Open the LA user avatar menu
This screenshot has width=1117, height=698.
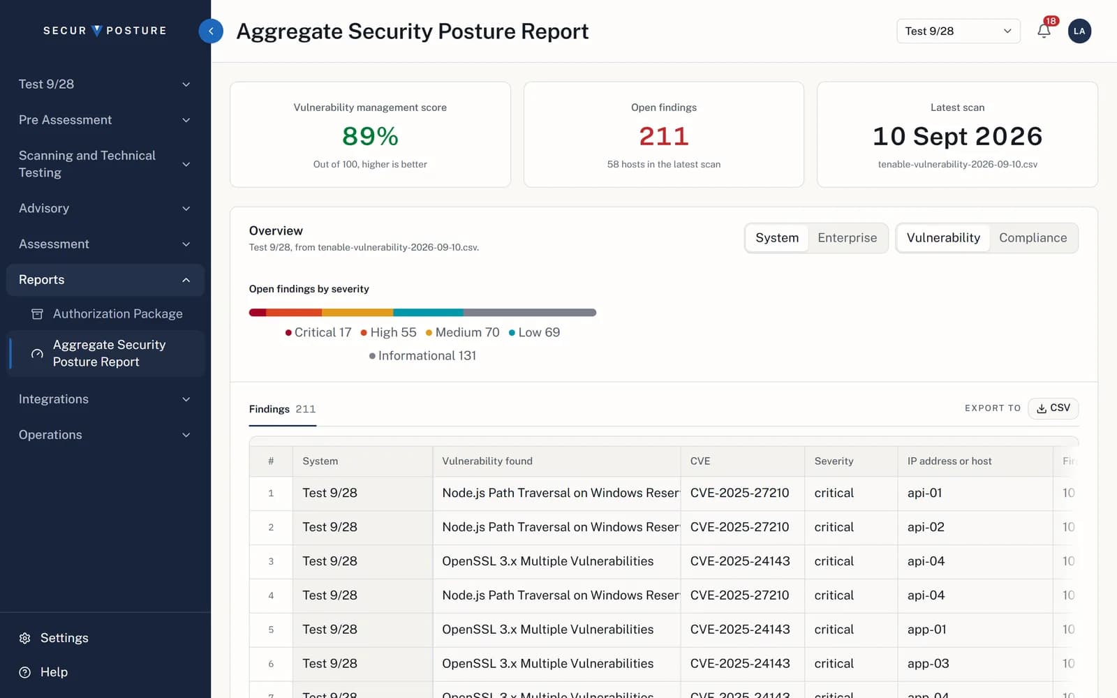point(1079,31)
